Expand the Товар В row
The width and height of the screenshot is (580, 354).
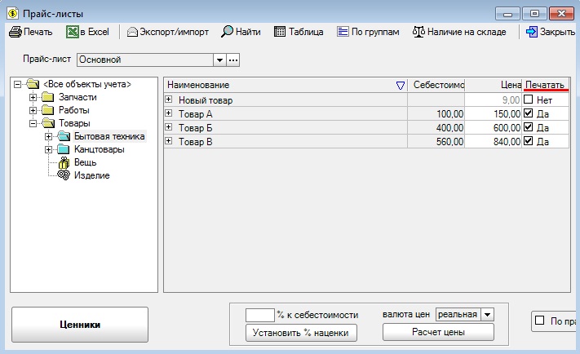point(169,140)
